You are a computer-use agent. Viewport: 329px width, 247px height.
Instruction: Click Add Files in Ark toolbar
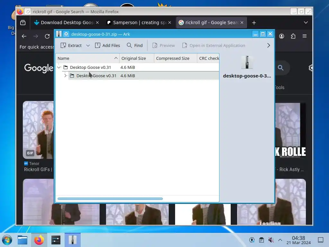point(107,45)
